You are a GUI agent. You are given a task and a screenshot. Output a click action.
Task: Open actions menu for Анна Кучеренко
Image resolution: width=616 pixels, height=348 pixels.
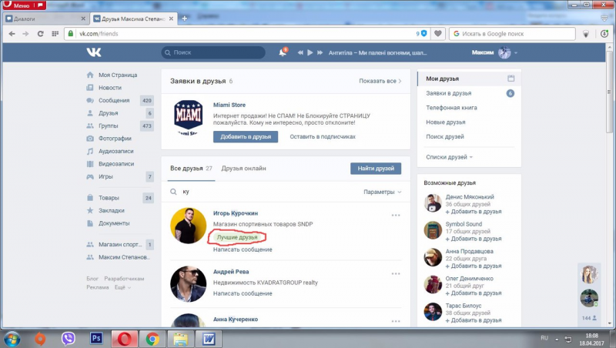[x=396, y=321]
